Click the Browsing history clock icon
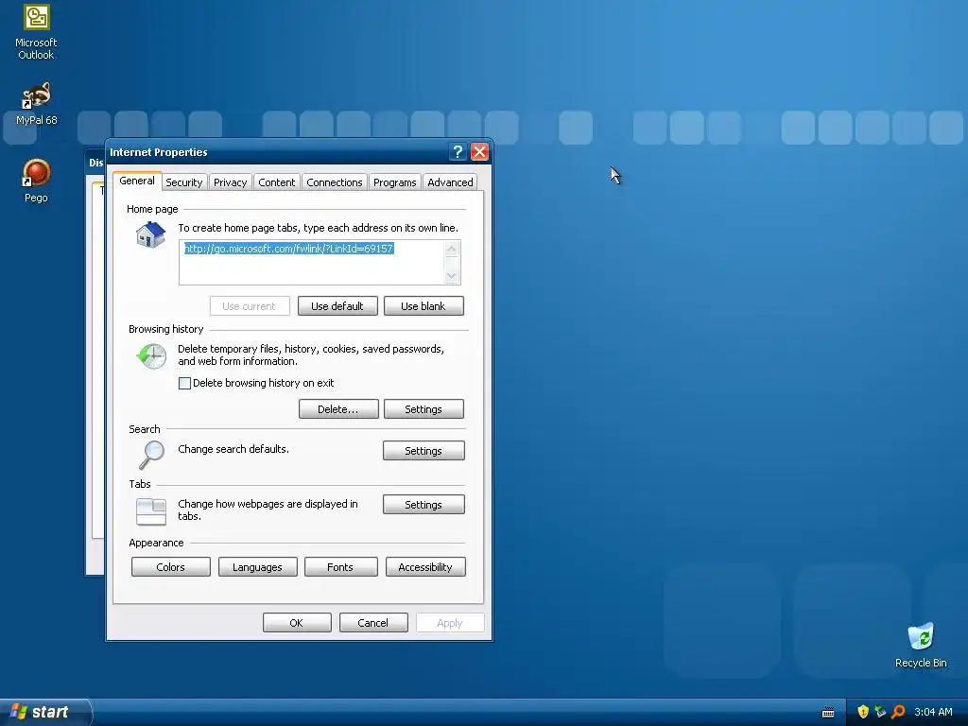Screen dimensions: 968x726 click(151, 356)
